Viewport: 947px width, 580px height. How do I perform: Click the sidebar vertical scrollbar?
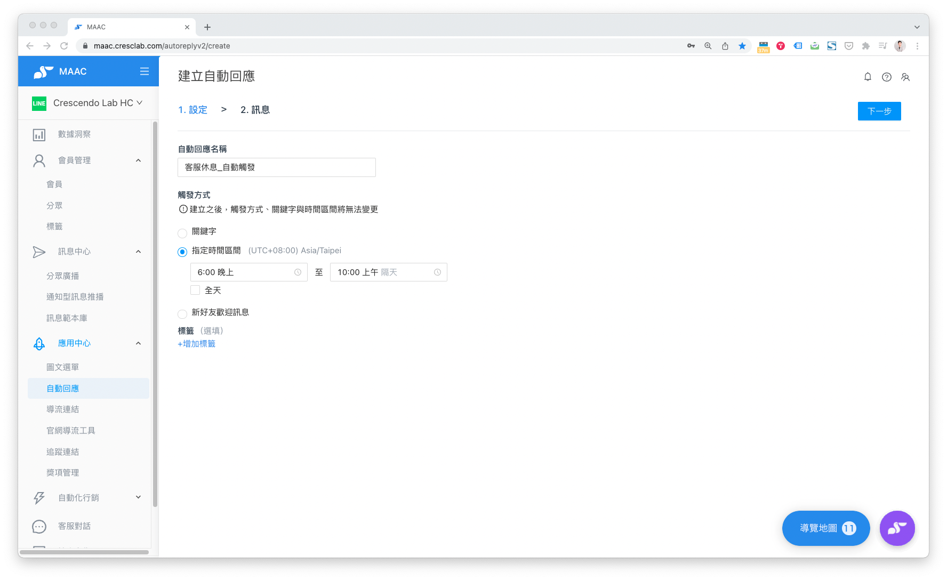click(x=155, y=315)
